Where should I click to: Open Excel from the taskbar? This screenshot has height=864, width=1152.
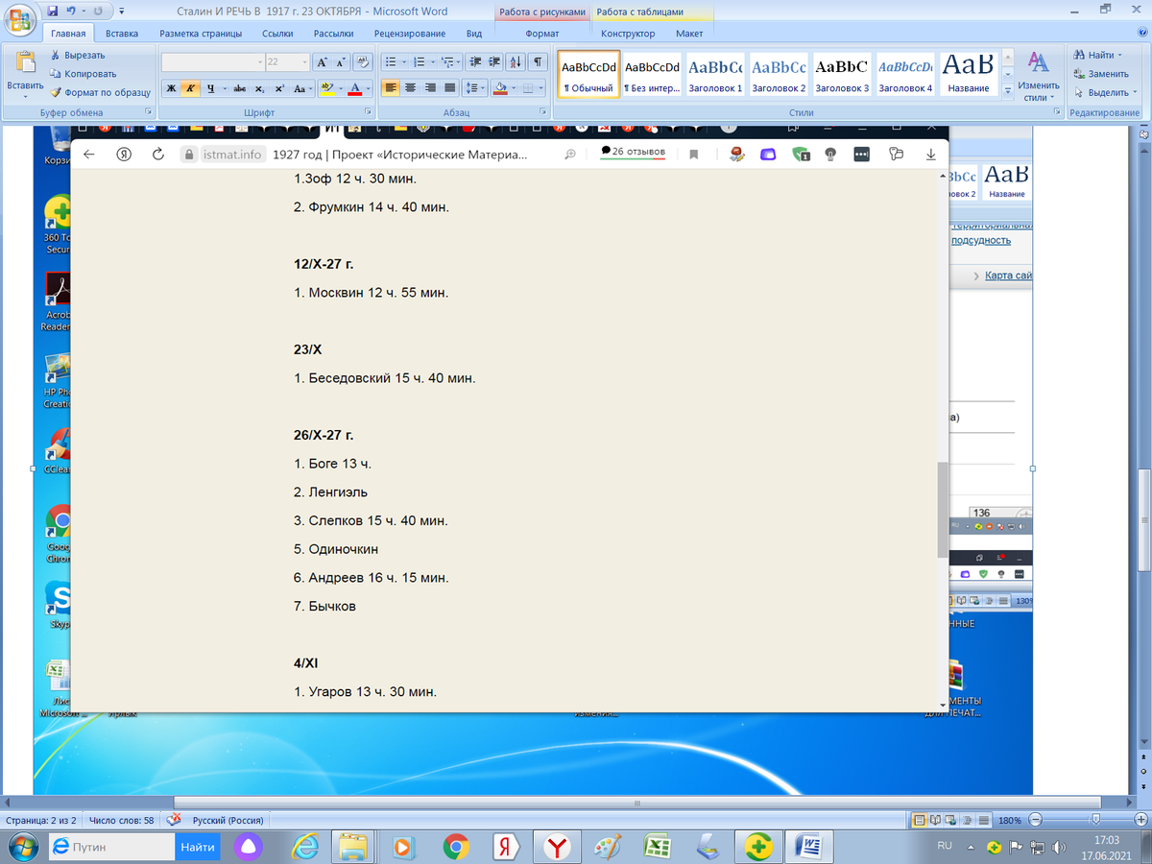click(658, 847)
